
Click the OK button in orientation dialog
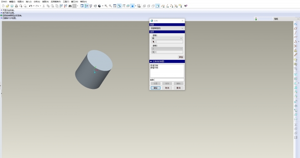155,88
